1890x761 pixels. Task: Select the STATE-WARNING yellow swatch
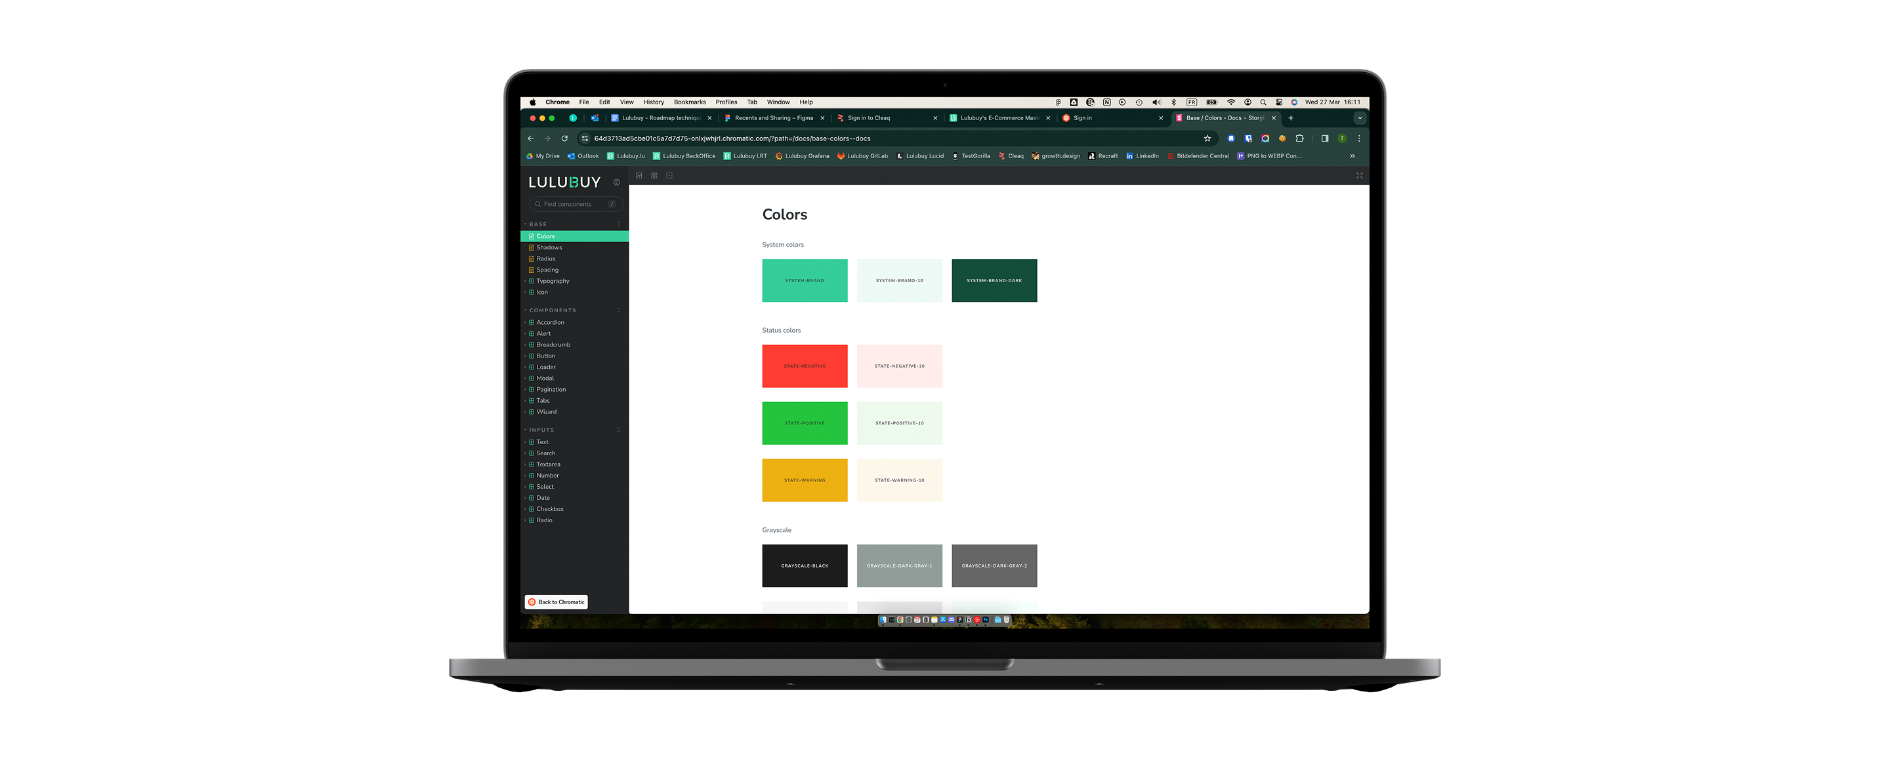point(805,481)
